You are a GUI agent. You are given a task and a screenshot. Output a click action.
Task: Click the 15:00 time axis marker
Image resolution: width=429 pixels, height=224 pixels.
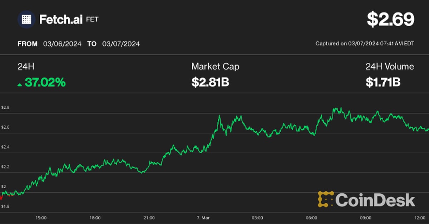coord(40,218)
